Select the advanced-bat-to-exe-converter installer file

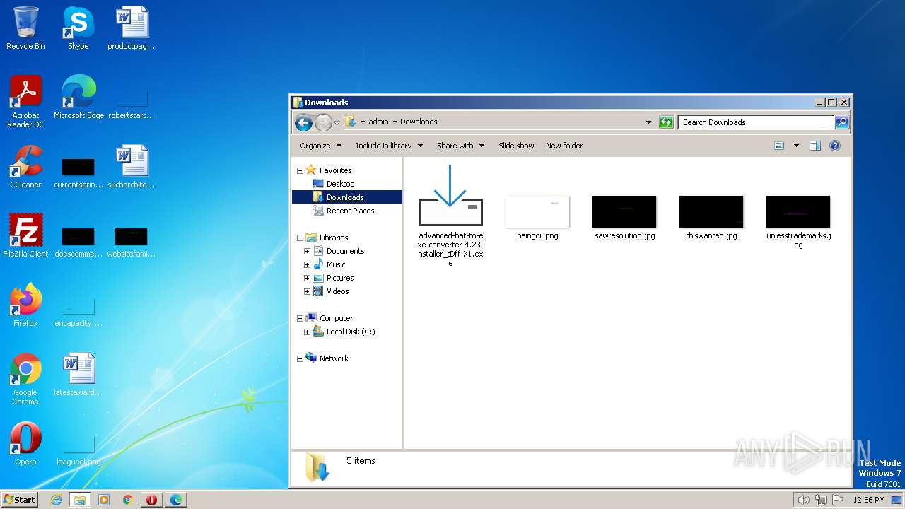[x=450, y=216]
